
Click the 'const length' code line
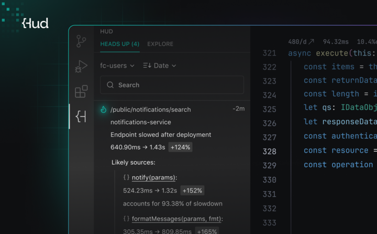340,94
